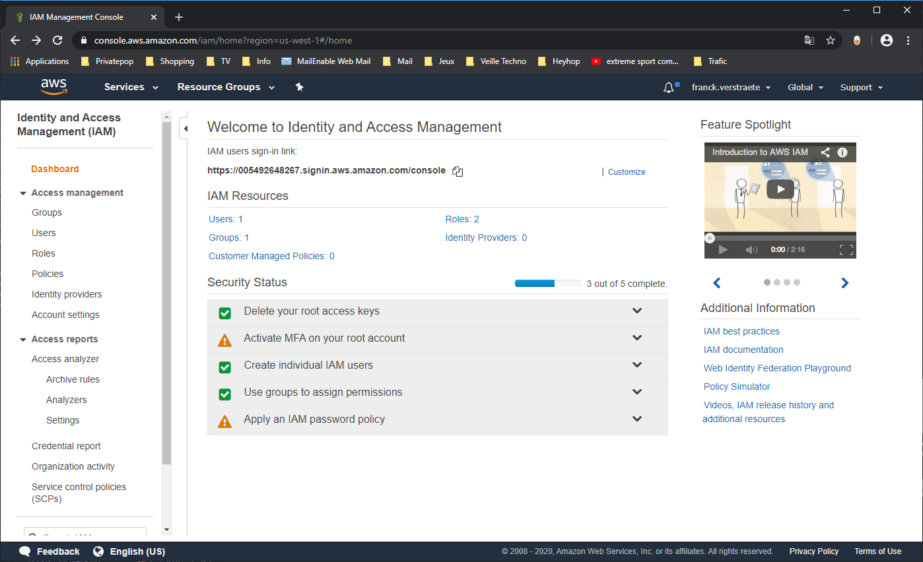Go forward in browser history
This screenshot has width=923, height=562.
point(36,40)
